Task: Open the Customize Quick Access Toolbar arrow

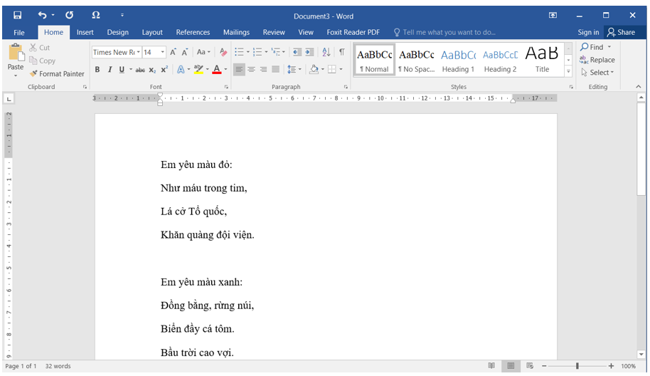Action: coord(122,16)
